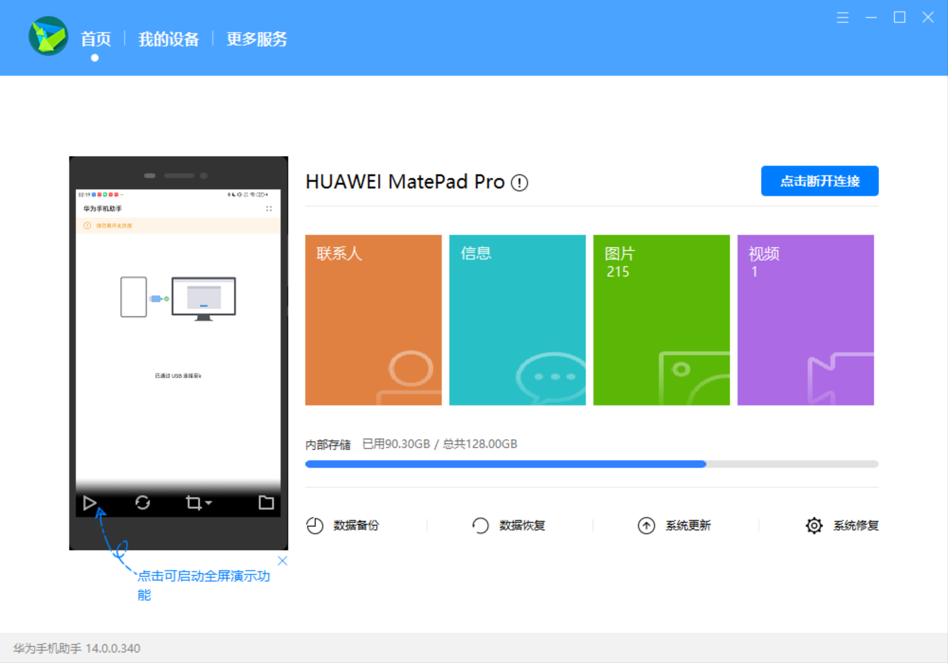Click the internal storage usage bar
Image resolution: width=948 pixels, height=663 pixels.
point(592,464)
